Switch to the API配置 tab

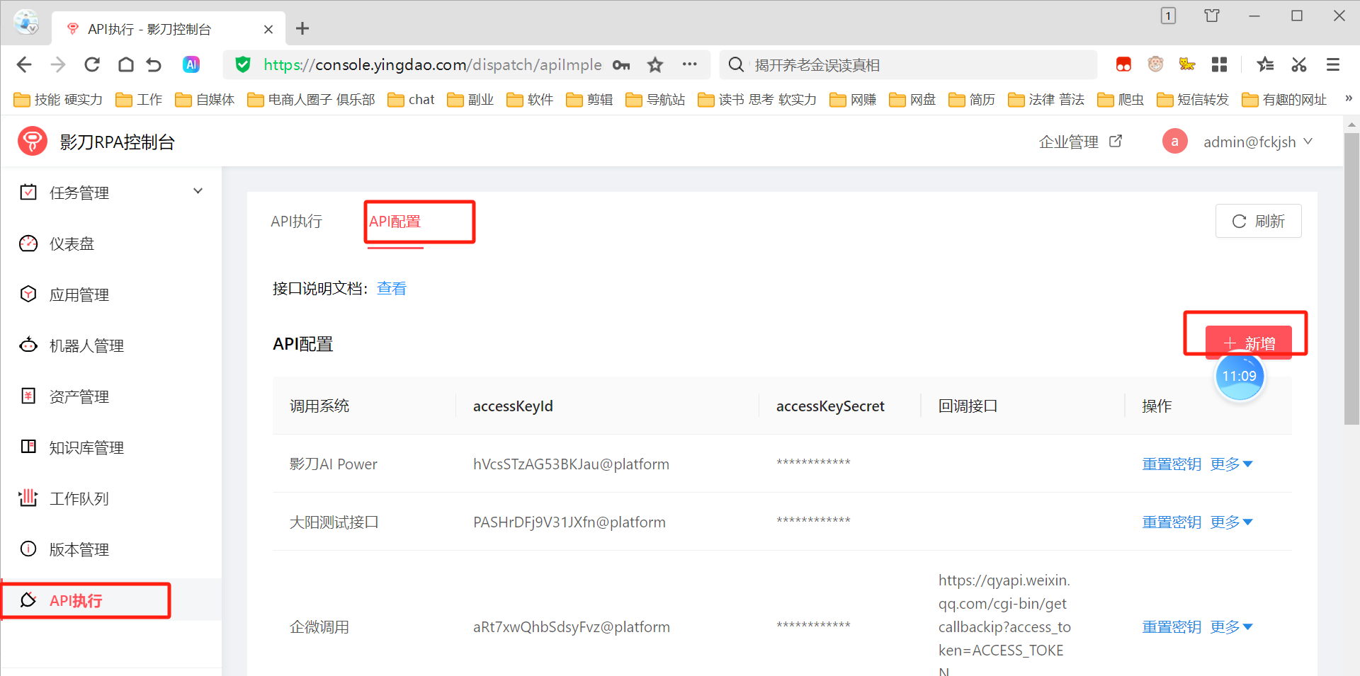pyautogui.click(x=395, y=222)
